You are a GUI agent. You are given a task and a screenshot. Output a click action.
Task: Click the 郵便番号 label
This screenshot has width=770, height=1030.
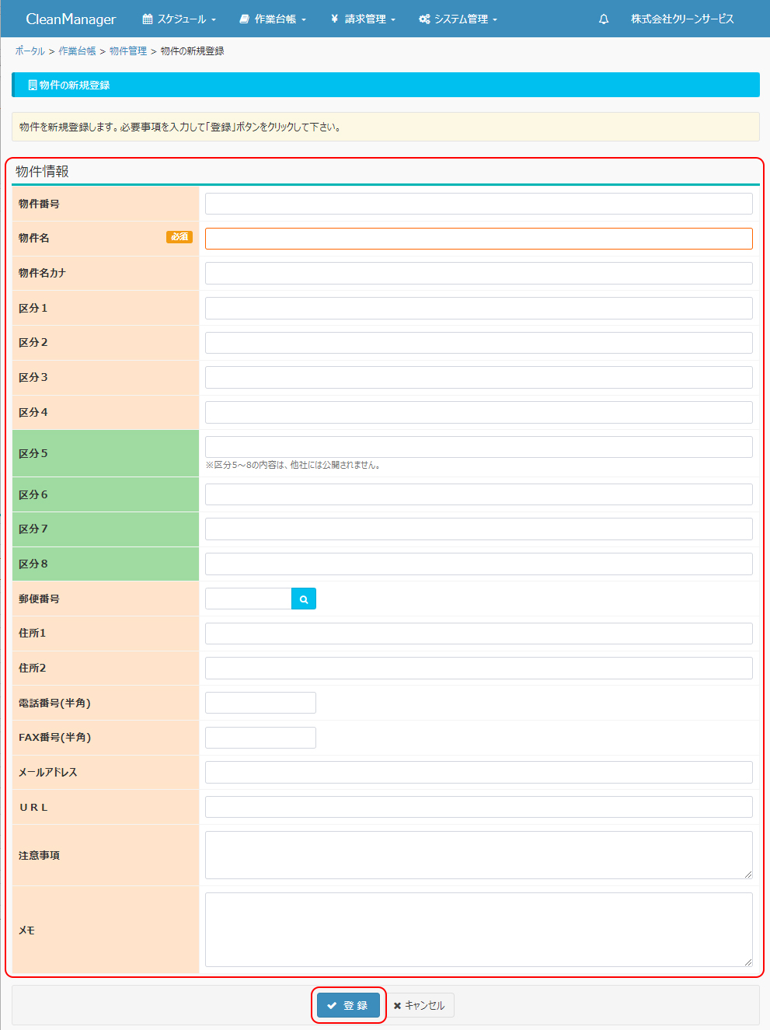click(39, 599)
